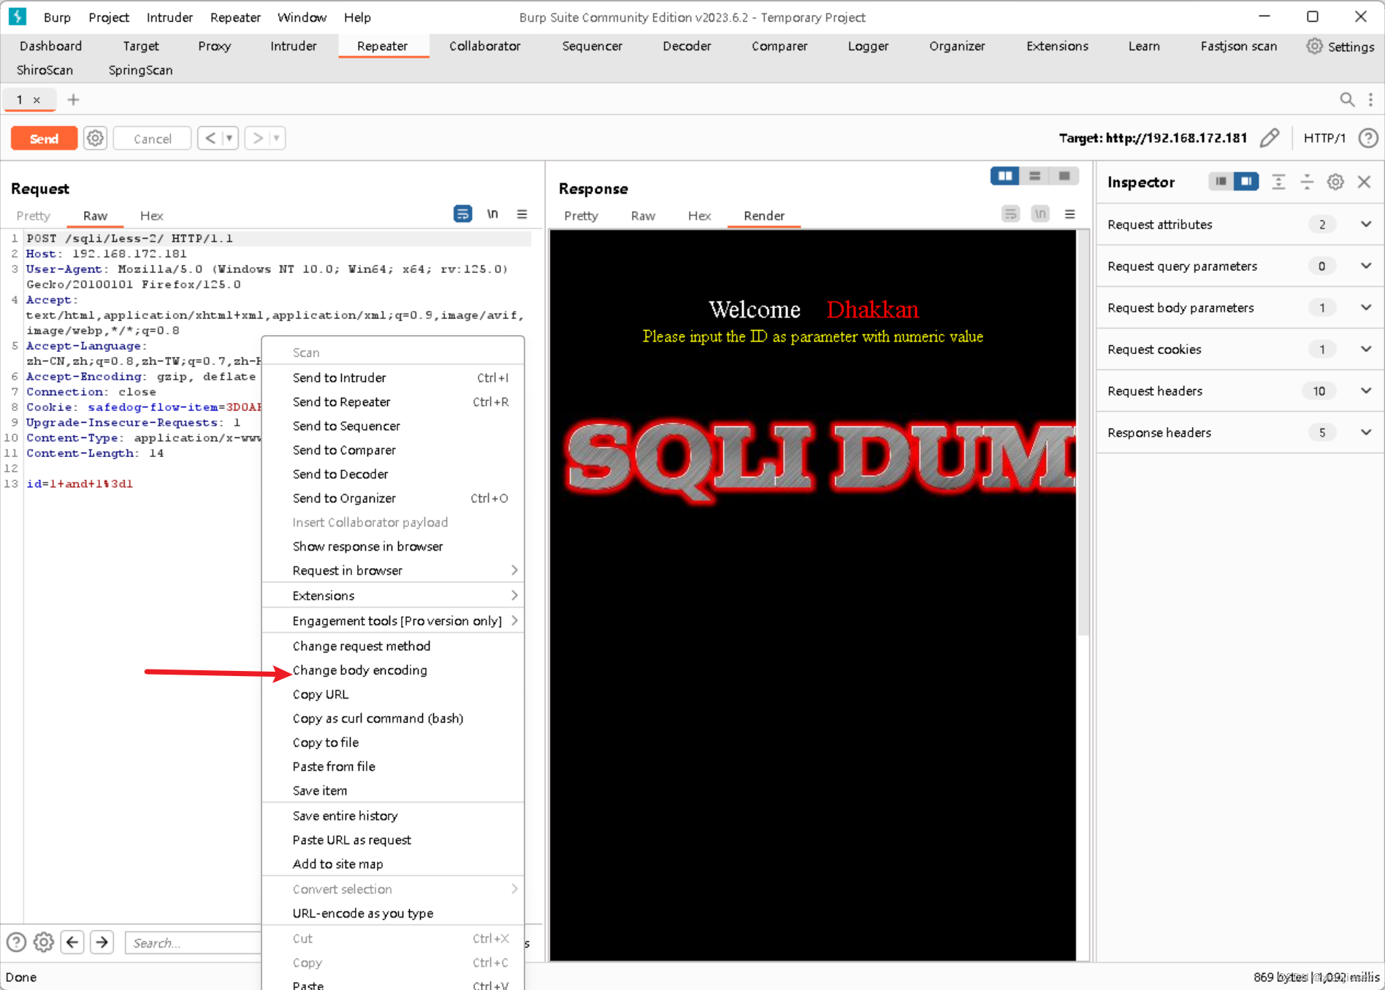Select Show response in browser

click(x=393, y=546)
